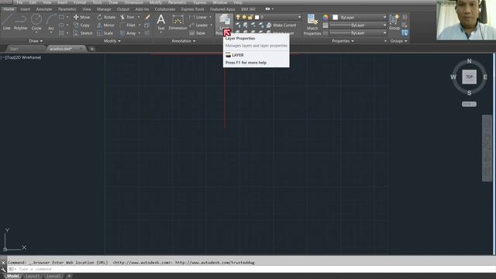Screen dimensions: 496x279
Task: Switch to the View ribbon tab
Action: (86, 9)
